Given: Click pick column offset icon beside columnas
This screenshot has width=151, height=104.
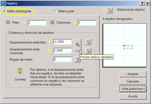Looking at the screenshot, I should [88, 51].
